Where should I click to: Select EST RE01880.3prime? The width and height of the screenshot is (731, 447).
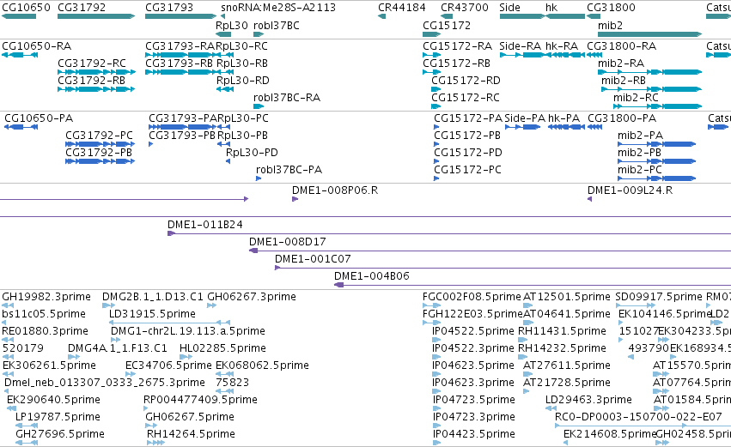coord(46,331)
